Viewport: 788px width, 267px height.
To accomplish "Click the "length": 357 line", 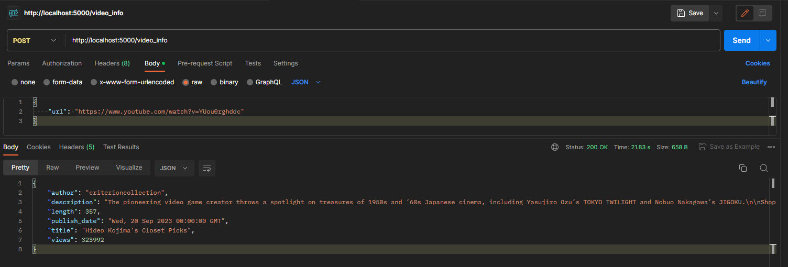I will tap(73, 212).
